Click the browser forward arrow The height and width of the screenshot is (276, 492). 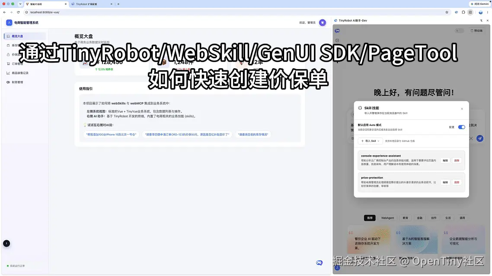pos(11,12)
